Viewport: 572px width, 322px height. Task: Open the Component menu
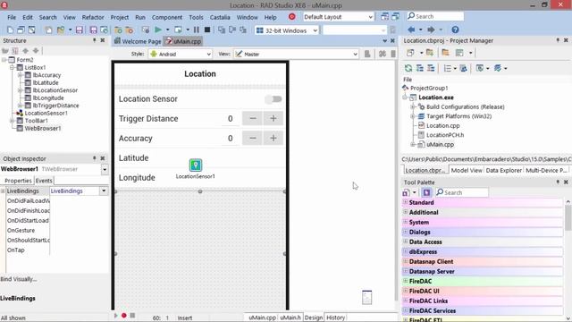(x=167, y=17)
